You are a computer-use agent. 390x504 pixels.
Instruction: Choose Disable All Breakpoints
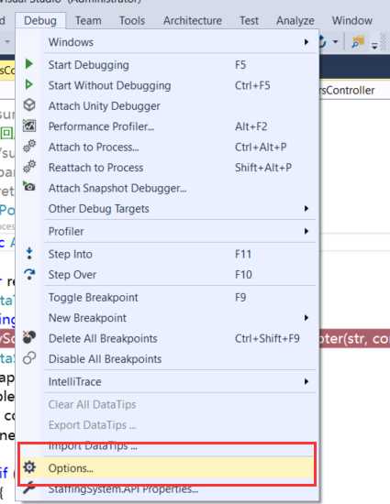pyautogui.click(x=180, y=359)
